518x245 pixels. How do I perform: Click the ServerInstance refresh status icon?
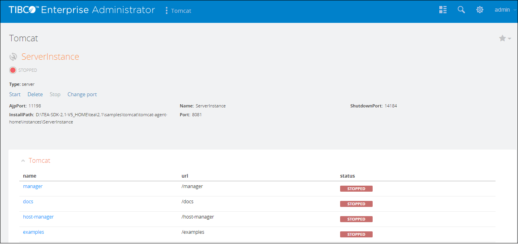[14, 57]
